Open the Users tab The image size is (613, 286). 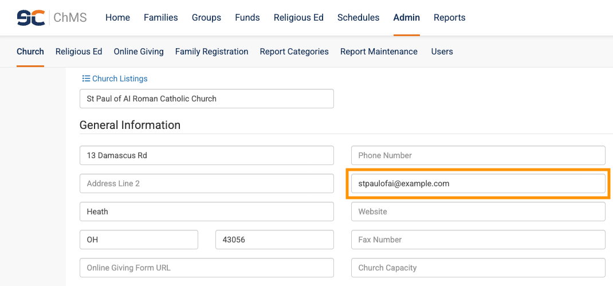pos(442,52)
